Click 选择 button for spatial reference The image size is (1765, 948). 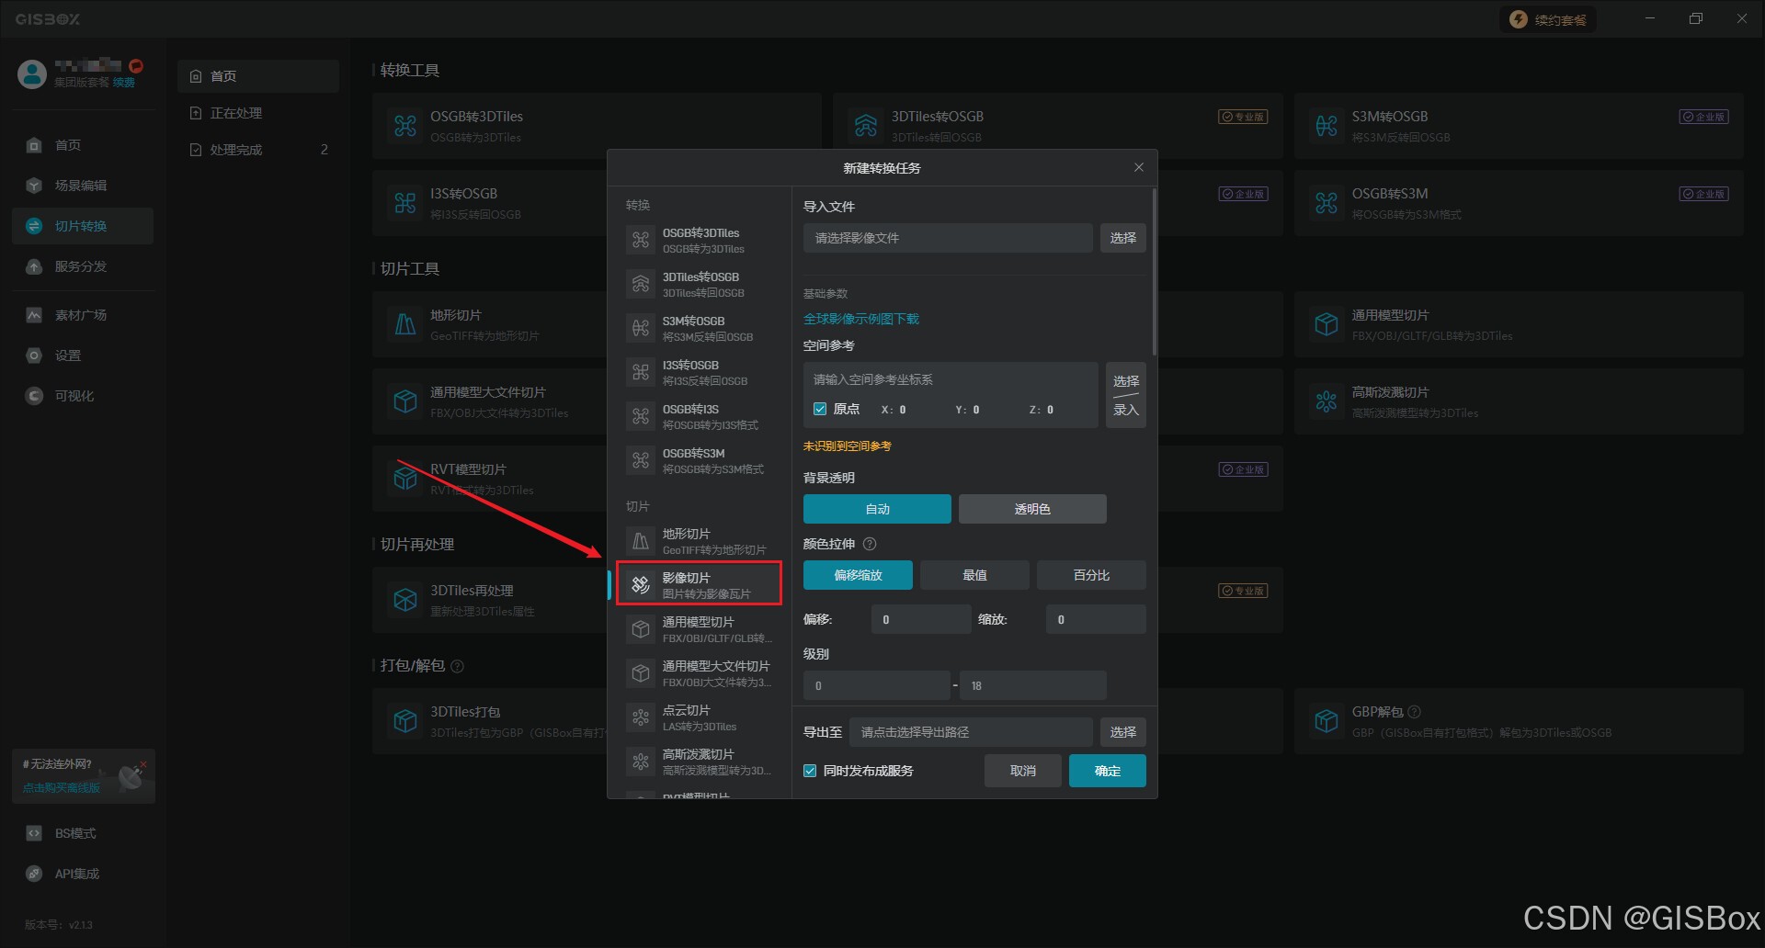click(x=1126, y=380)
